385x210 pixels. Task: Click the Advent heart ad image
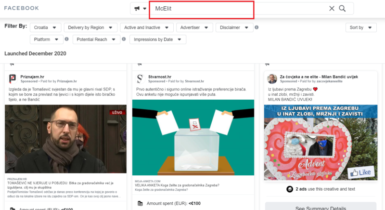[321, 143]
